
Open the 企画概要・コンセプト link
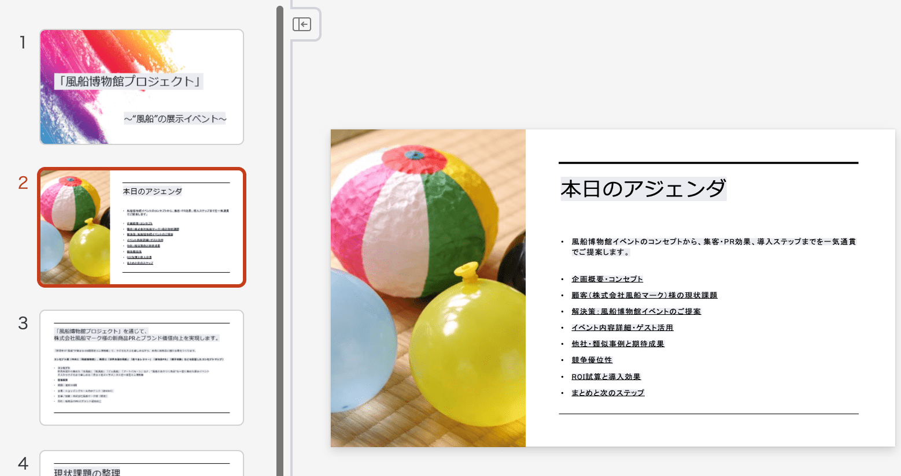pos(607,279)
